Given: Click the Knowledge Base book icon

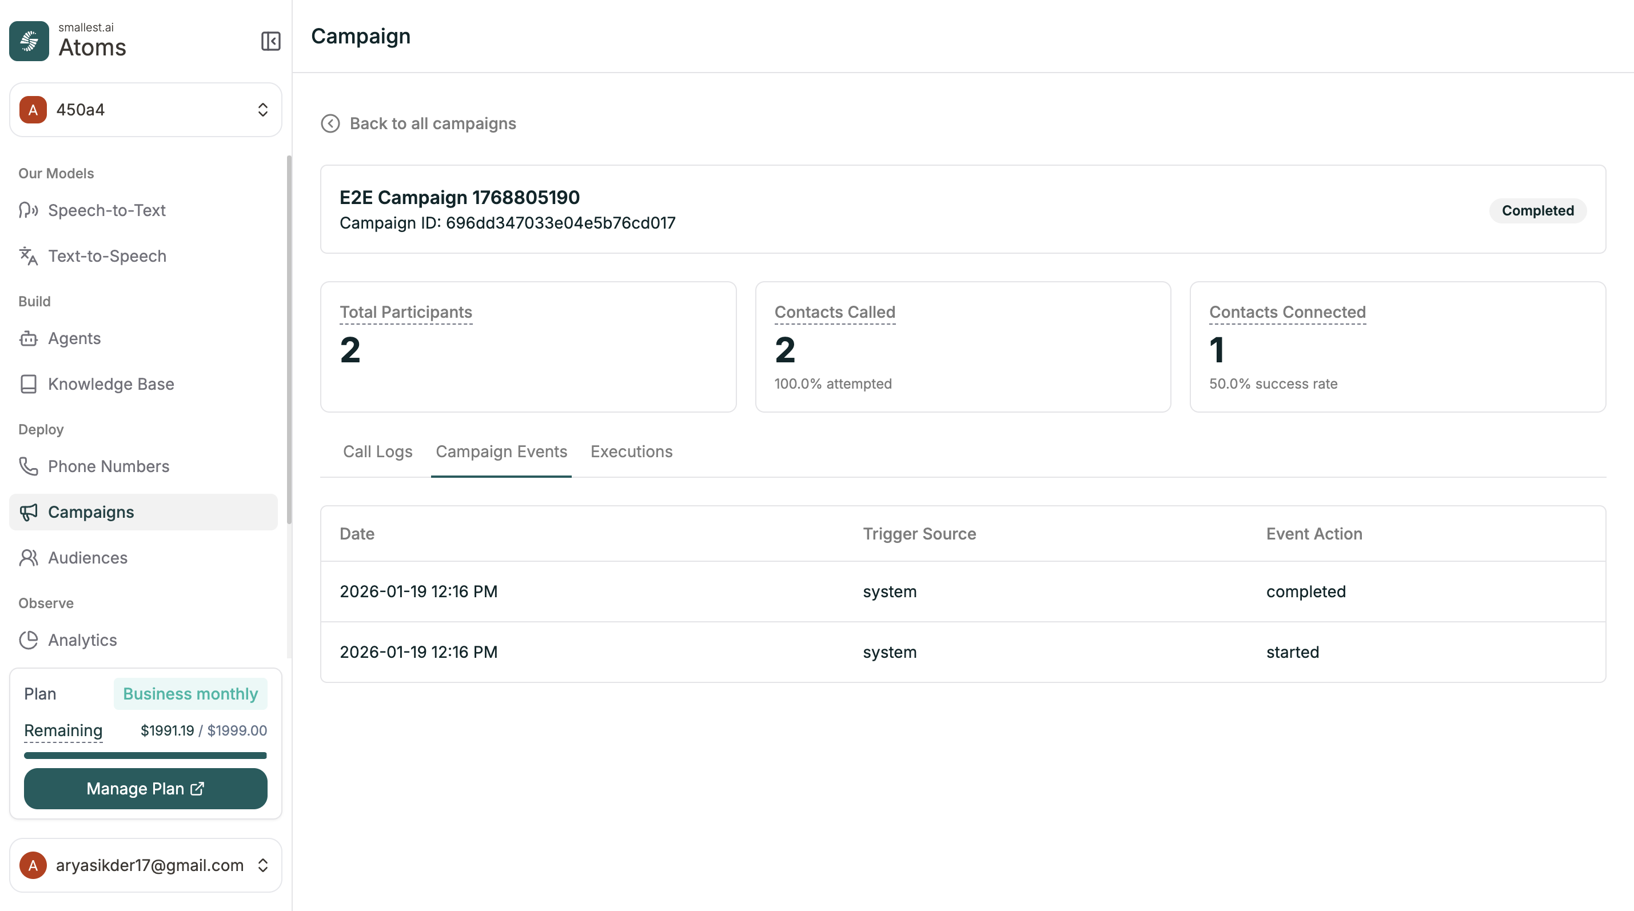Looking at the screenshot, I should pos(28,384).
